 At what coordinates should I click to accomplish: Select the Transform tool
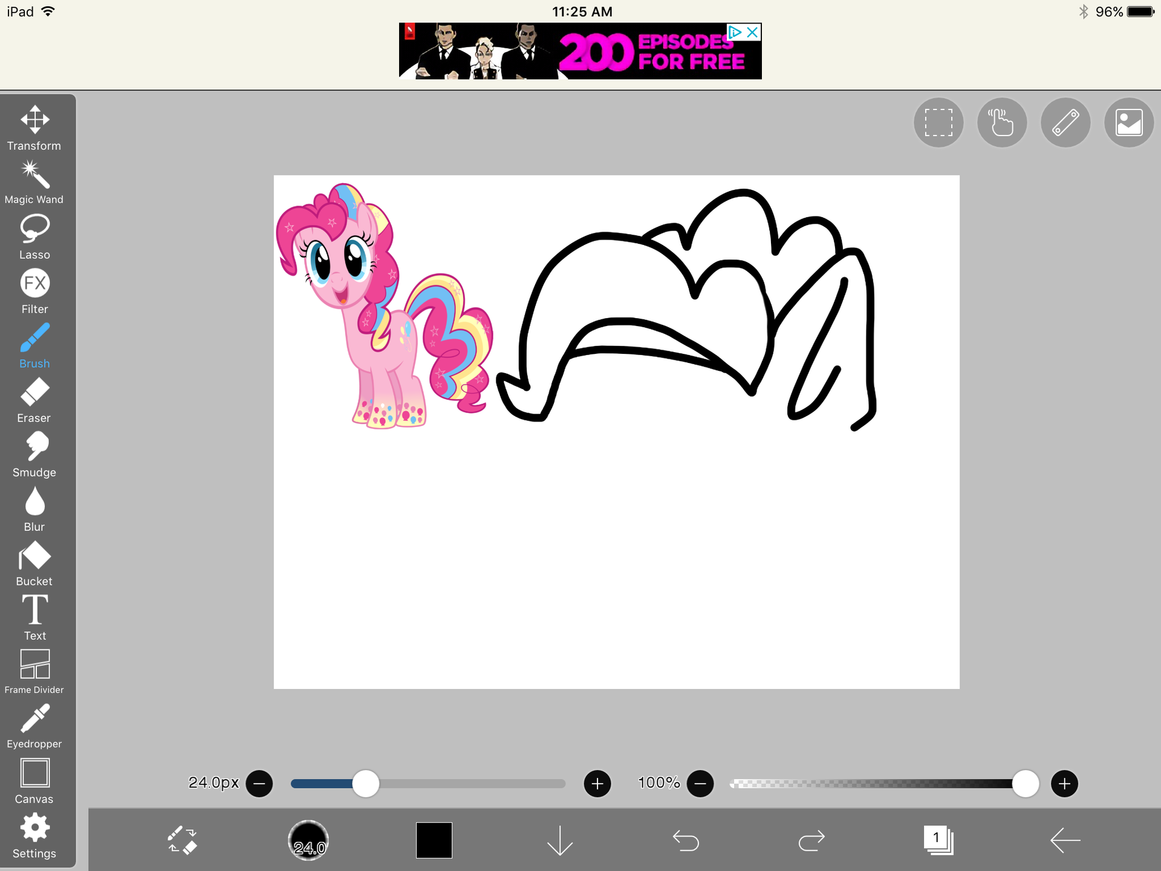34,128
